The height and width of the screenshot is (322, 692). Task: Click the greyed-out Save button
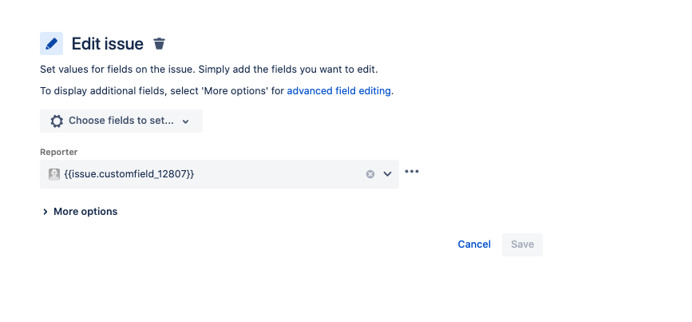point(522,244)
